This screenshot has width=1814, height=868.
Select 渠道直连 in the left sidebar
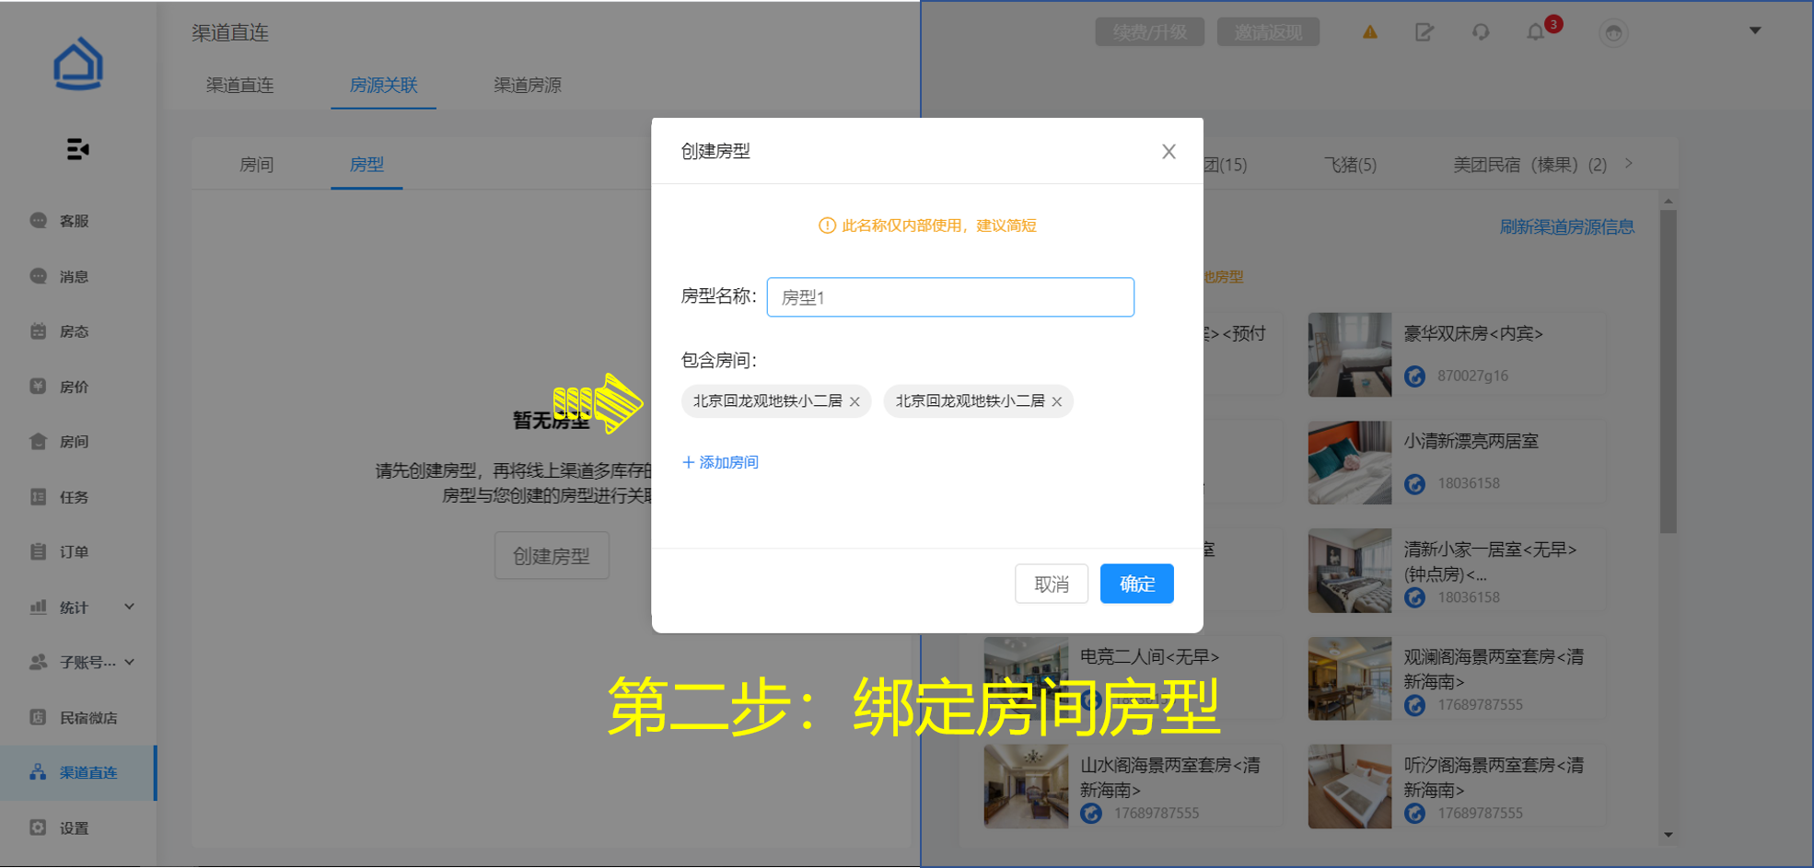click(78, 773)
